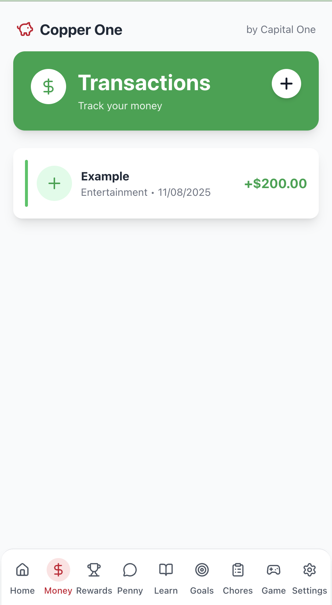Click the 'by Capital One' text
The image size is (332, 605).
(x=281, y=30)
